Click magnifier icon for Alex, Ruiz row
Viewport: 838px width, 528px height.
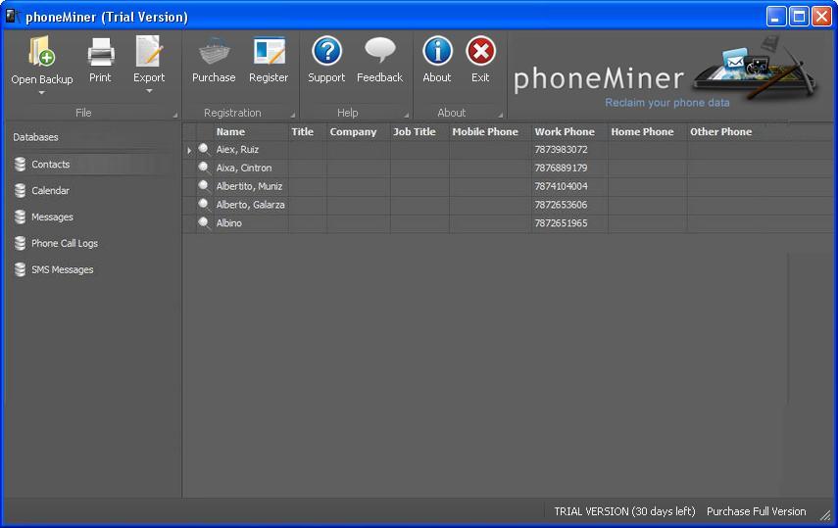click(204, 150)
